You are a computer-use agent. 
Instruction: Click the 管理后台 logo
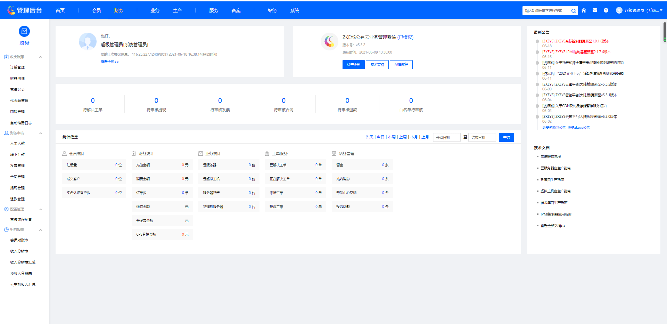[24, 10]
